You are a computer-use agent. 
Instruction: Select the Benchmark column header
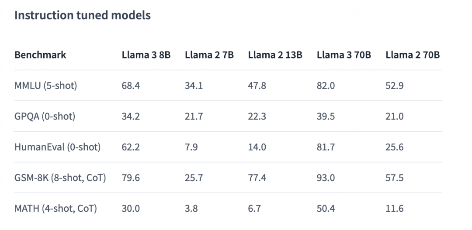coord(40,55)
